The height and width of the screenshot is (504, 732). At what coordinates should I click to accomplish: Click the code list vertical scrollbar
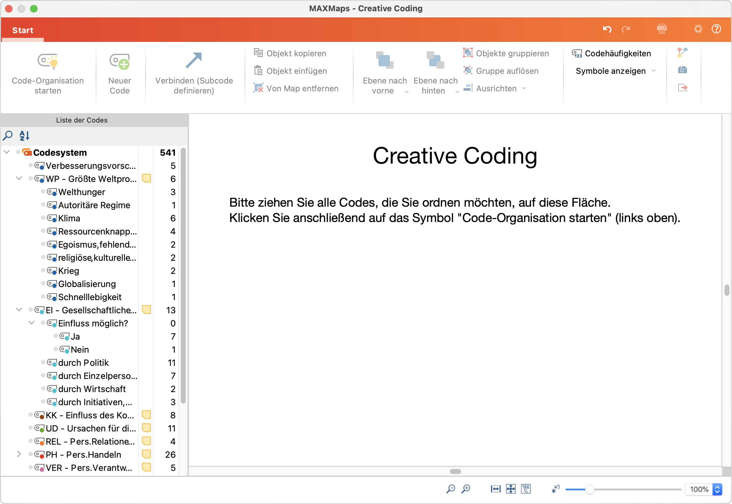[183, 275]
